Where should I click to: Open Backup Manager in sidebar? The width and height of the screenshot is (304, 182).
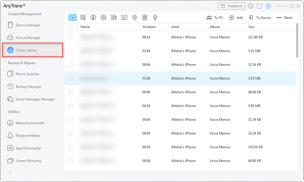(x=24, y=87)
